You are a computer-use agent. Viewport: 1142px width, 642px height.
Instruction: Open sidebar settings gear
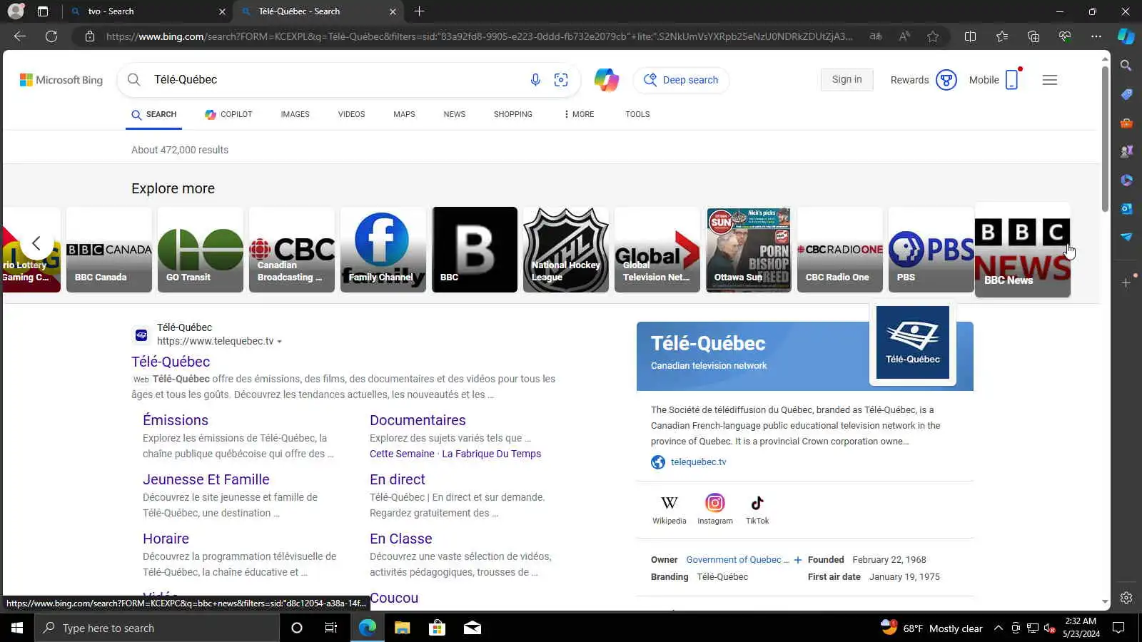click(x=1126, y=598)
